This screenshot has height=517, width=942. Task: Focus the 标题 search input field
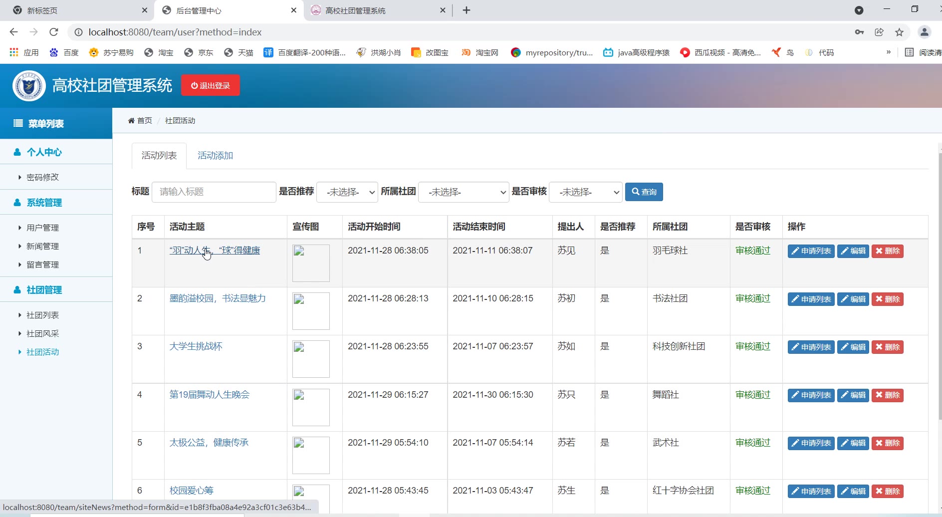pos(214,192)
